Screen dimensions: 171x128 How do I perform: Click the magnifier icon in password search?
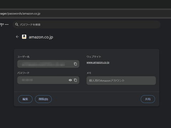[x=17, y=25]
